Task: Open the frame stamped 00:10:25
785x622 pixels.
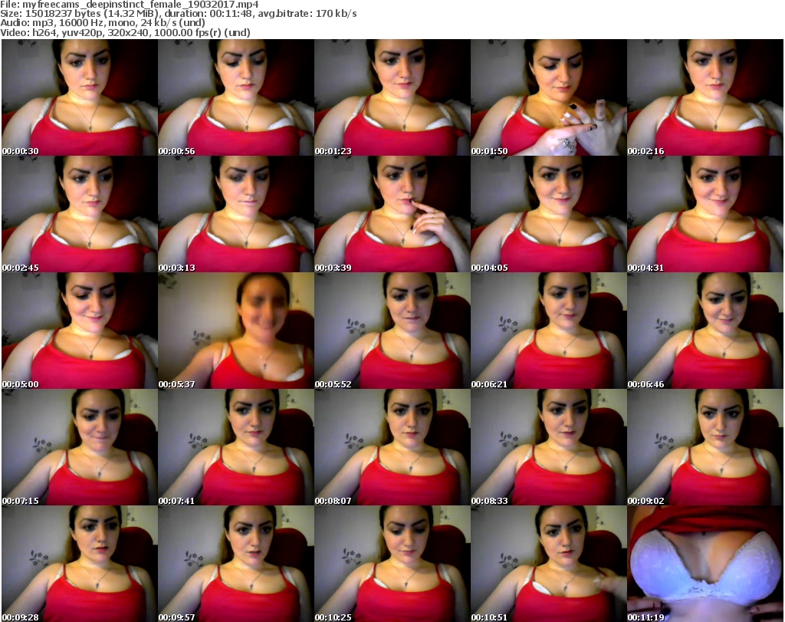Action: (392, 564)
